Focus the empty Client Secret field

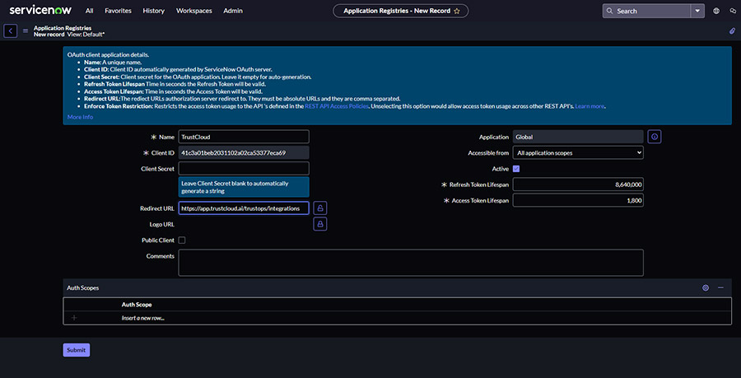click(244, 168)
